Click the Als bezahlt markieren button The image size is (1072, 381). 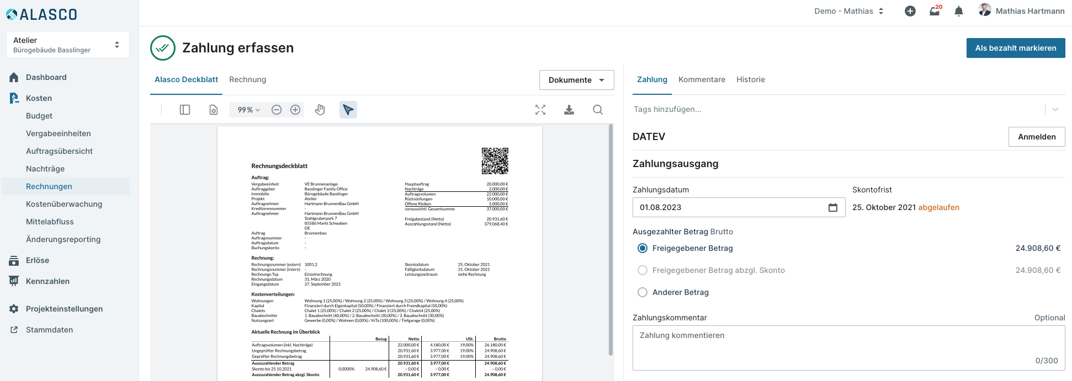point(1015,48)
